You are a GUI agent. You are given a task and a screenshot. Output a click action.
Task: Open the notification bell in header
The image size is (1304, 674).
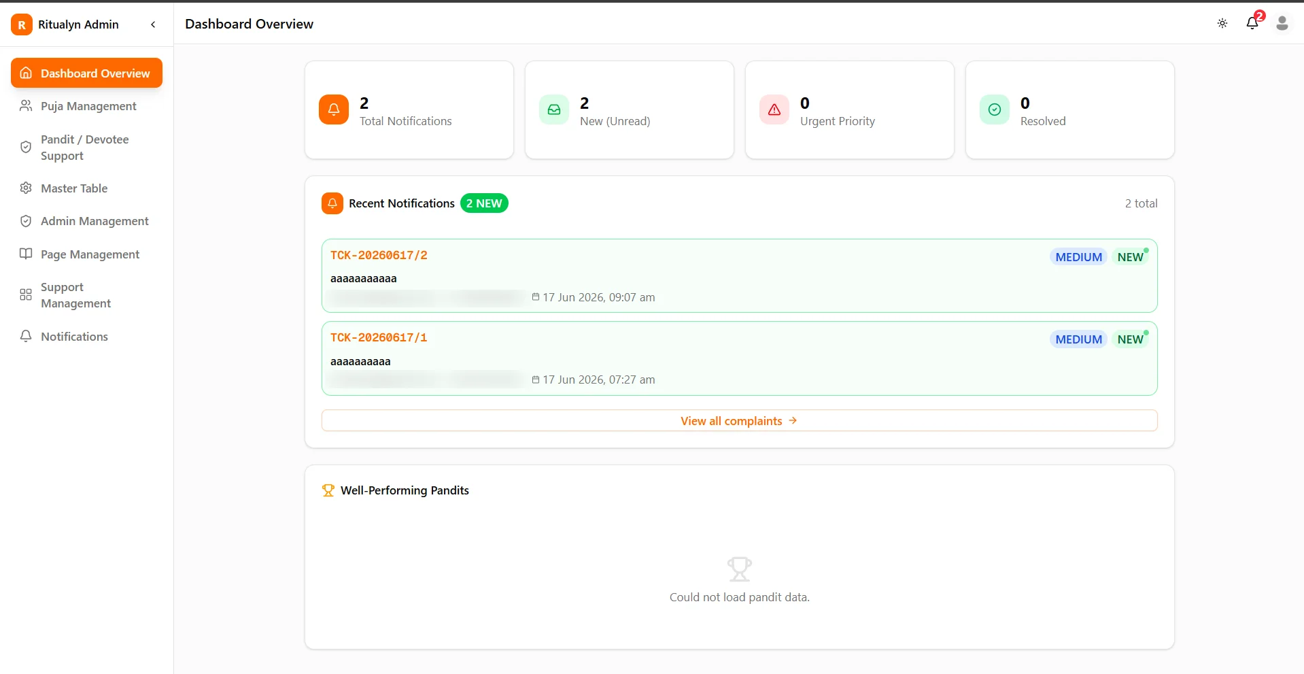pos(1252,24)
